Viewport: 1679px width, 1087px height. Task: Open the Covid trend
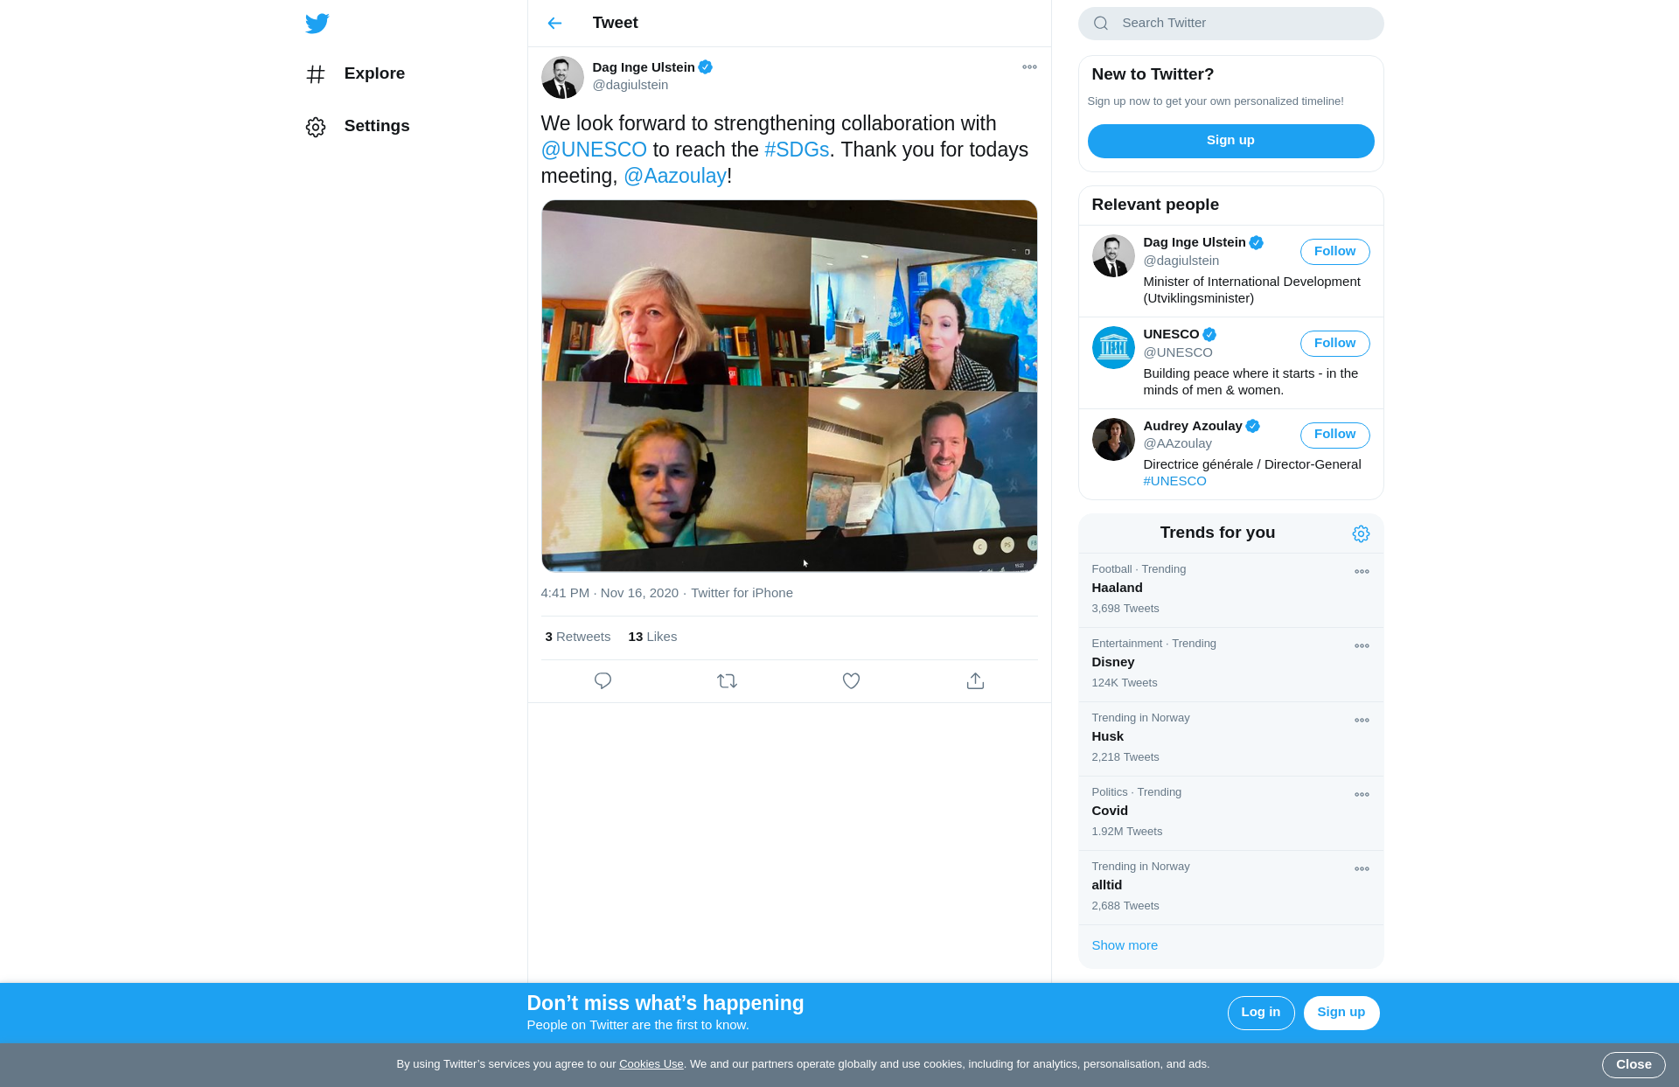1230,813
